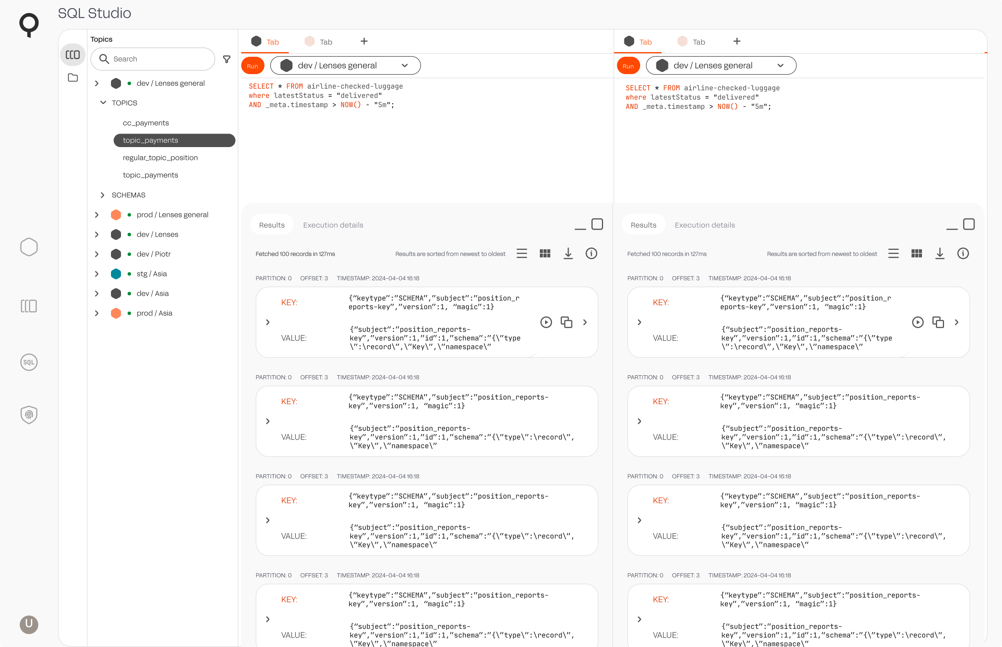
Task: Open the SQL icon in left navigation
Action: (x=29, y=362)
